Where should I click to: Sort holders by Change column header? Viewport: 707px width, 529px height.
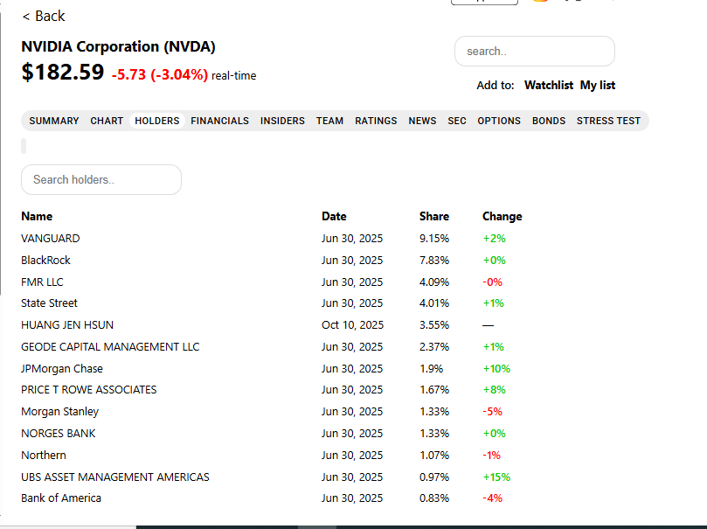coord(502,216)
